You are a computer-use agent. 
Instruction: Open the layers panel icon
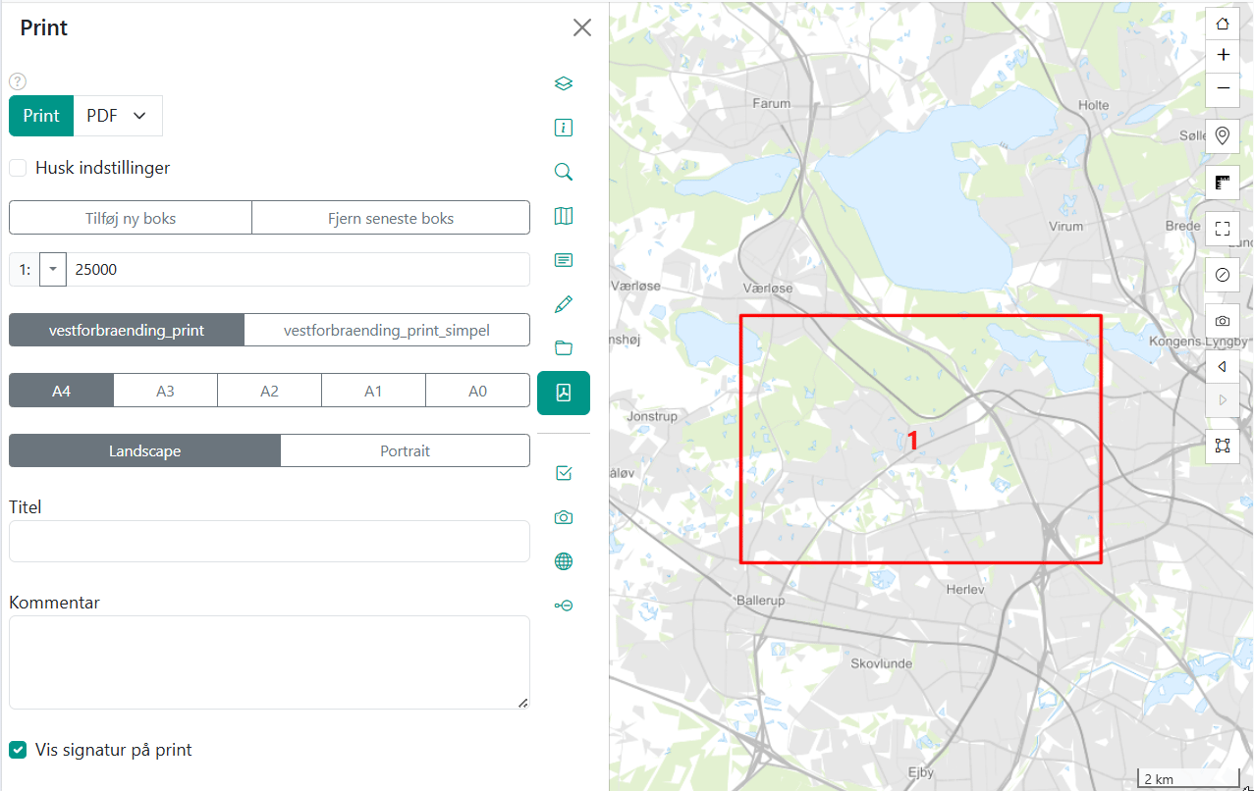[x=563, y=83]
